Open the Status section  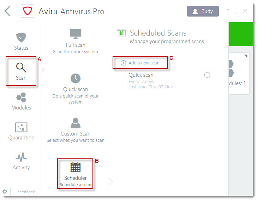pos(21,41)
